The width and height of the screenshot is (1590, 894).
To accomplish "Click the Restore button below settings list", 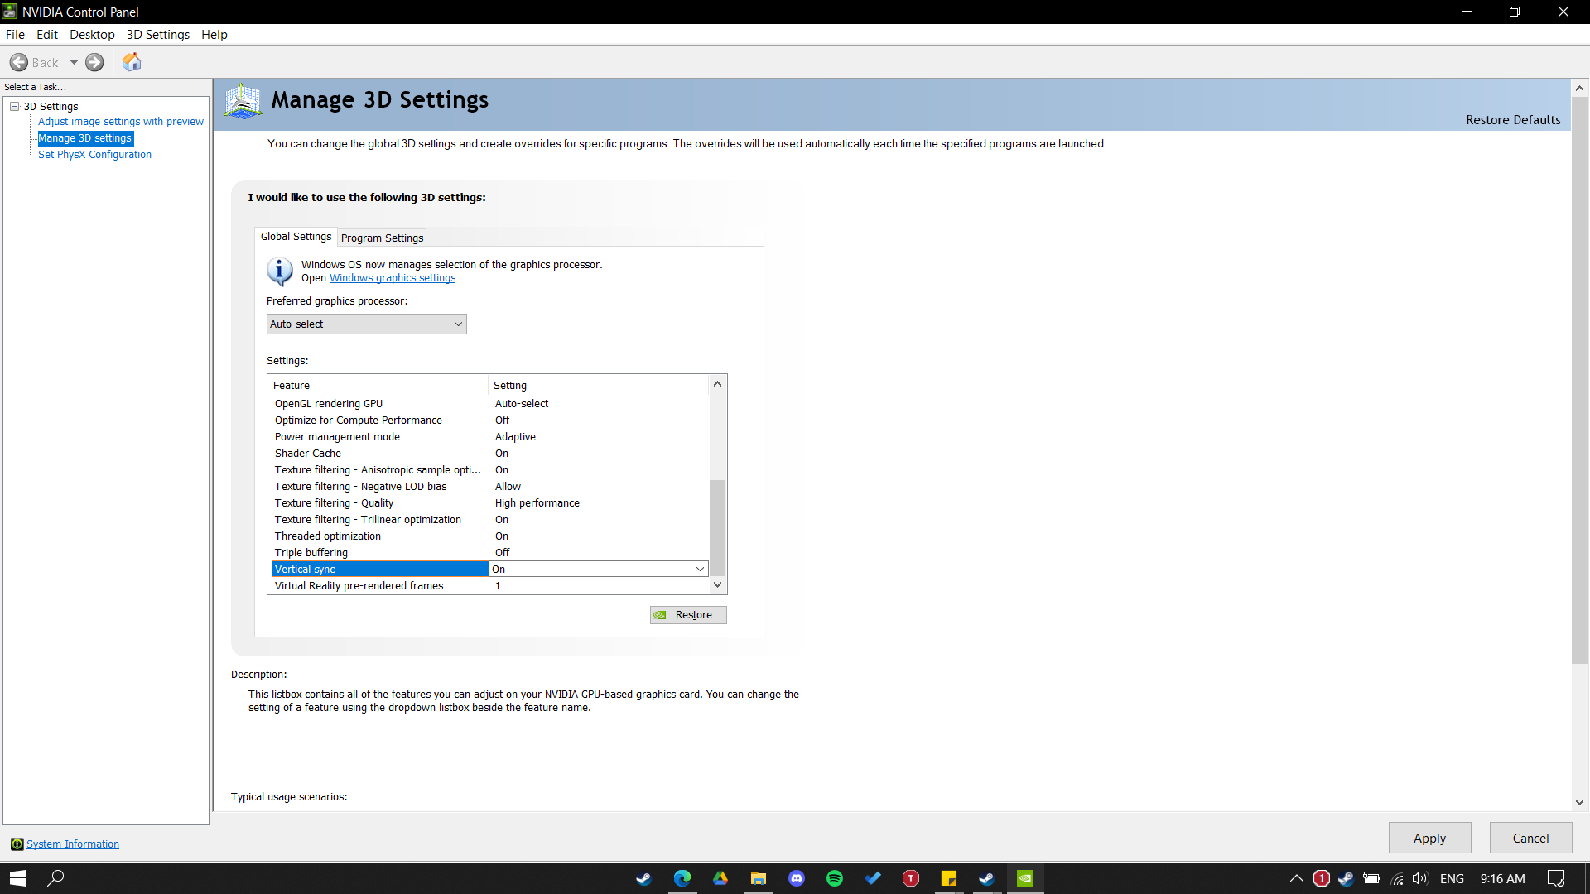I will pos(687,614).
